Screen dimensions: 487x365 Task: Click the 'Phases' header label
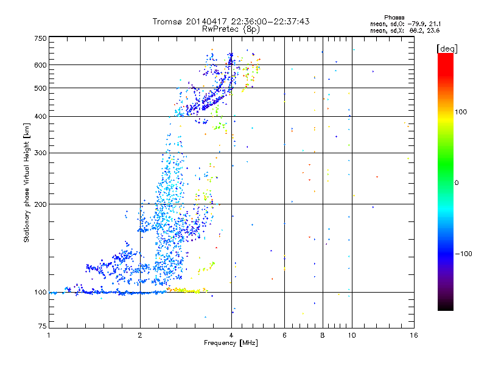coord(394,18)
